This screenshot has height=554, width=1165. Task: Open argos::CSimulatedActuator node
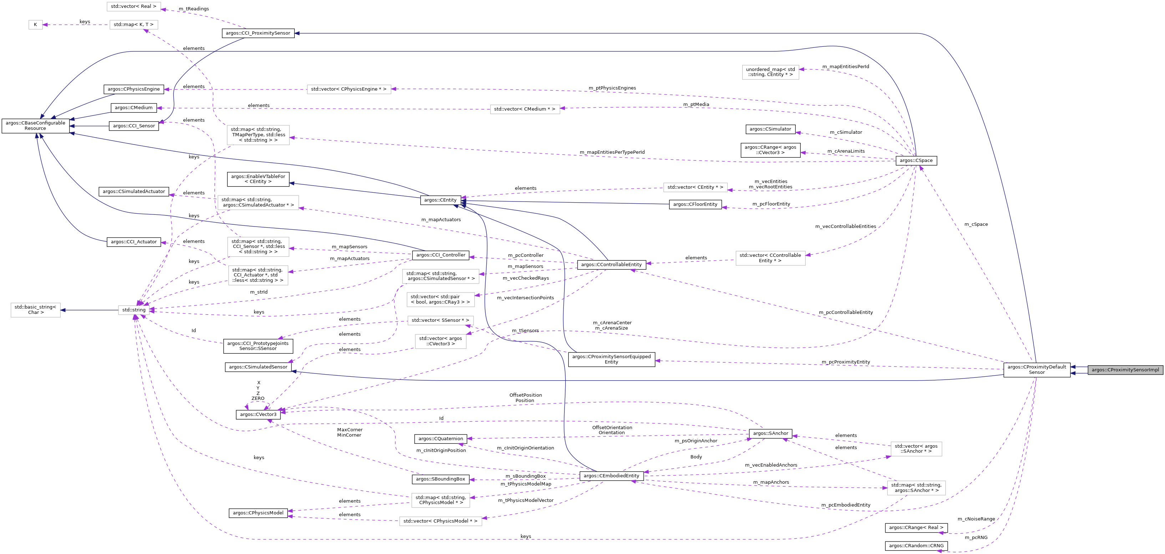pos(134,192)
